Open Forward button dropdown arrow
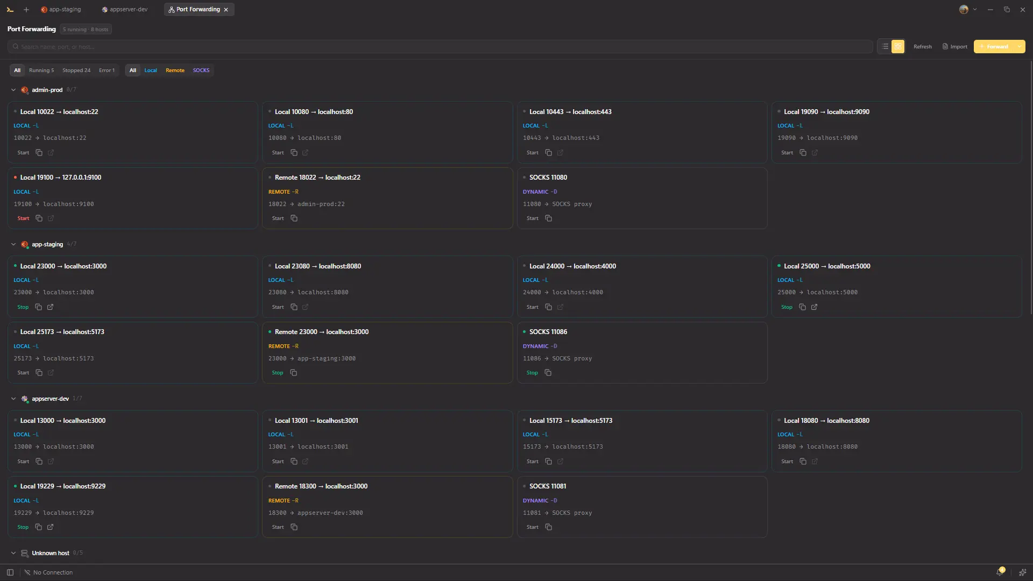The height and width of the screenshot is (581, 1033). click(x=1019, y=47)
